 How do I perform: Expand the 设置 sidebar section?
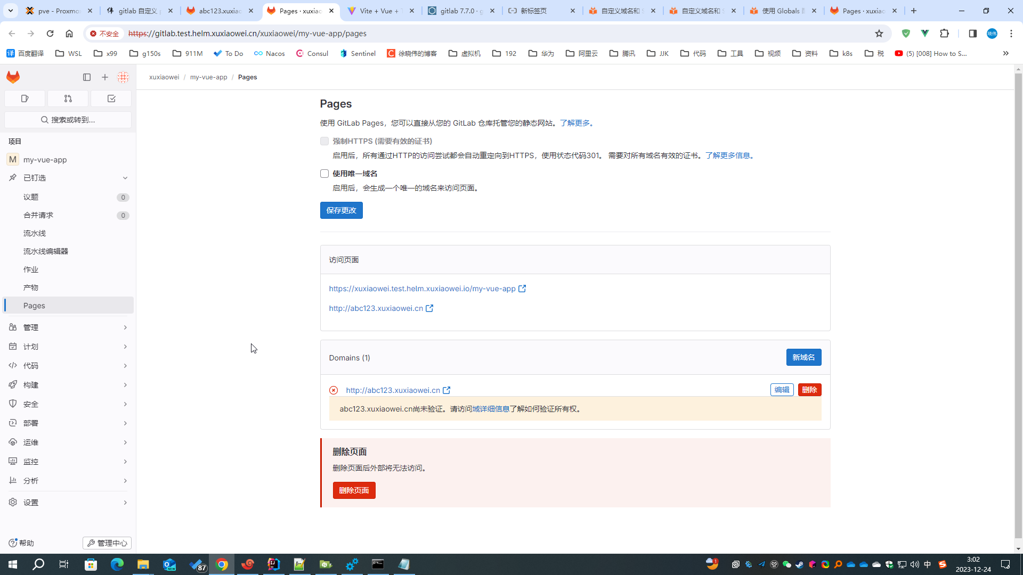point(68,503)
